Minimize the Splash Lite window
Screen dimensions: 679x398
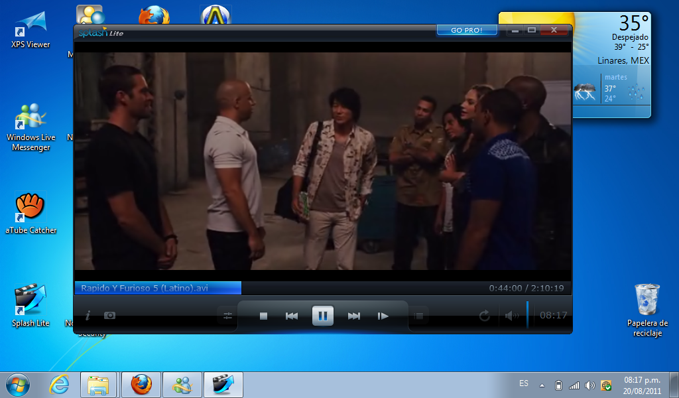515,30
